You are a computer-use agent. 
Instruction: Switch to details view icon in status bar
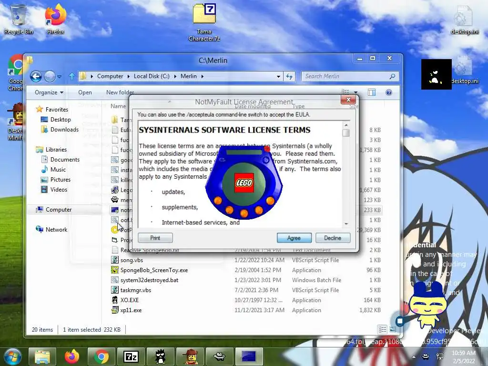coord(382,329)
